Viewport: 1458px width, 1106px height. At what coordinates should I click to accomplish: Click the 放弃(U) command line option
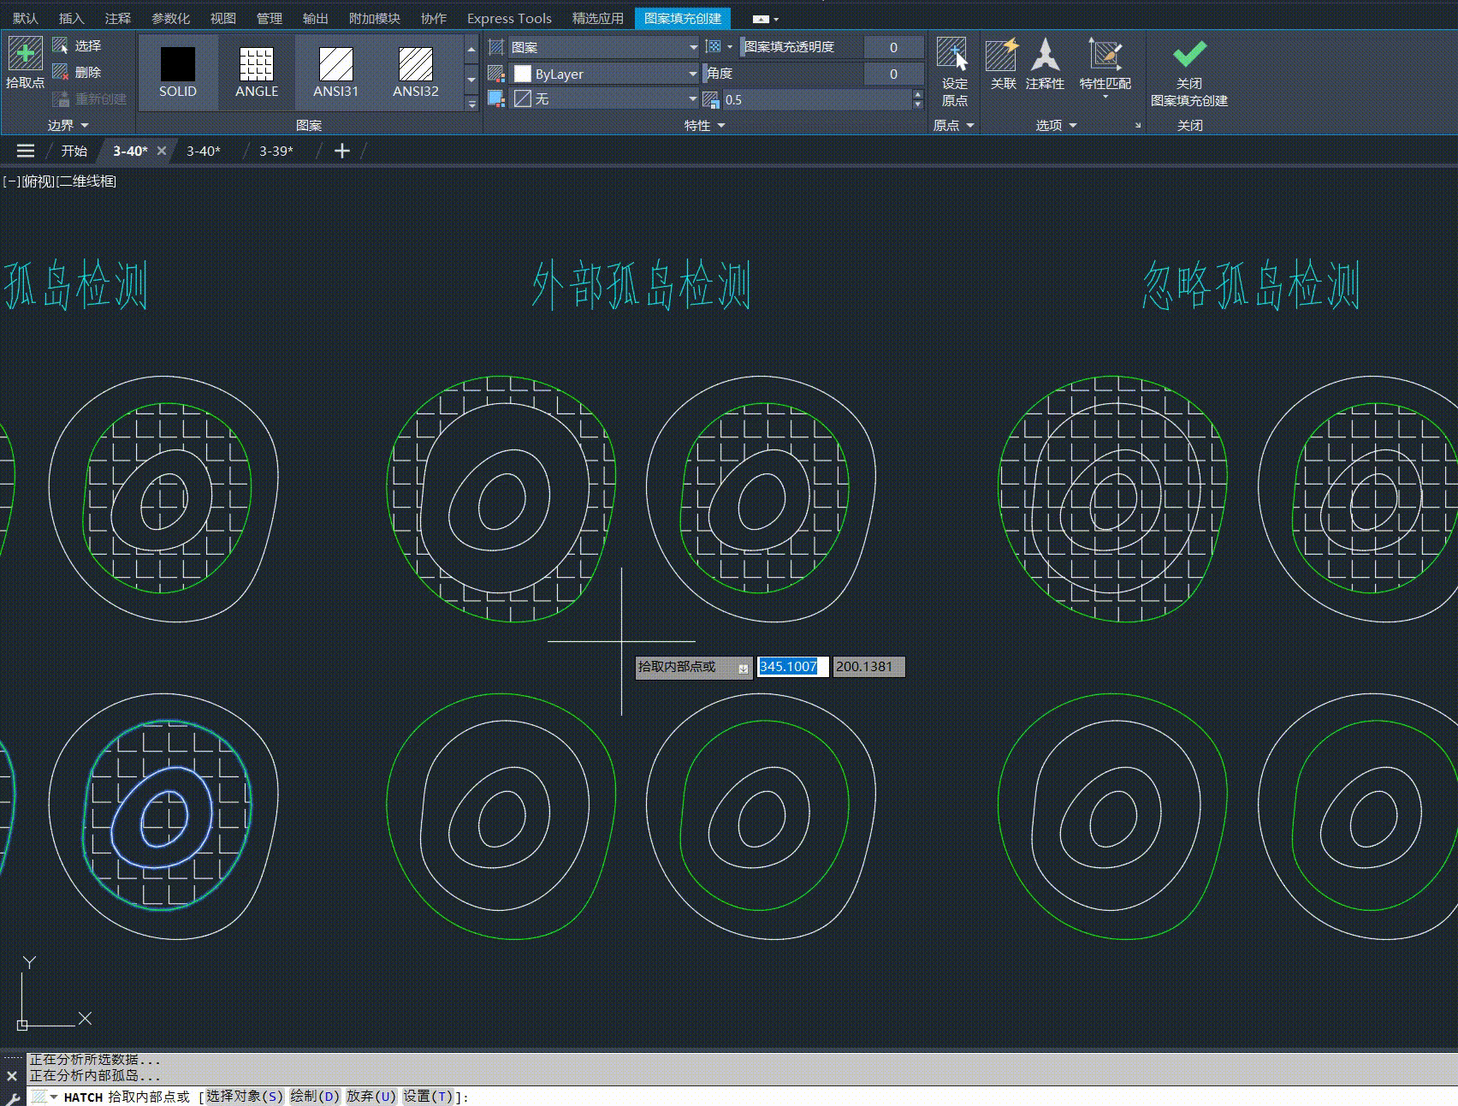click(x=371, y=1097)
